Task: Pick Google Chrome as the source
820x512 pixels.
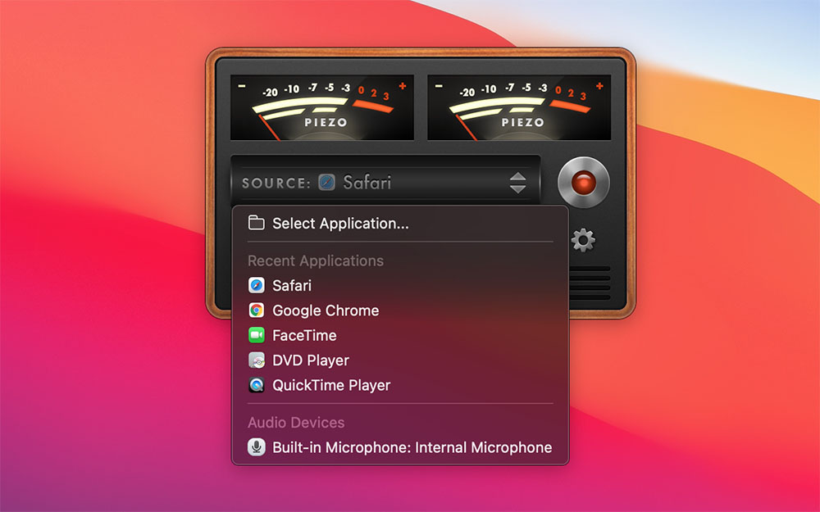Action: click(400, 310)
